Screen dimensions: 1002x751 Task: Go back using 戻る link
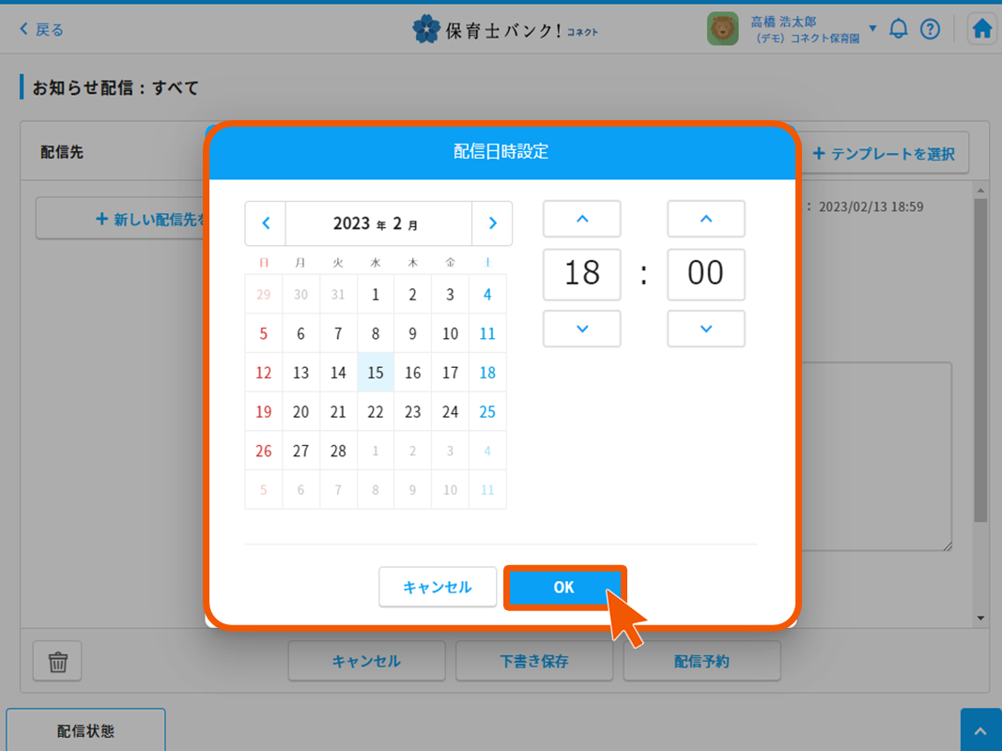(42, 29)
